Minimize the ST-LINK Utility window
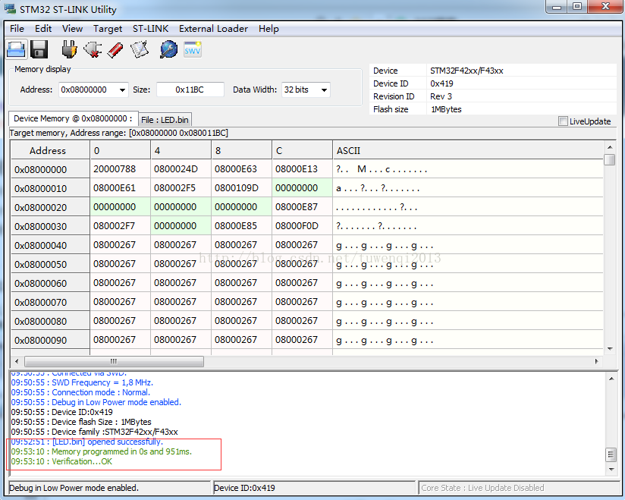Screen dimensions: 625x500 pyautogui.click(x=557, y=6)
